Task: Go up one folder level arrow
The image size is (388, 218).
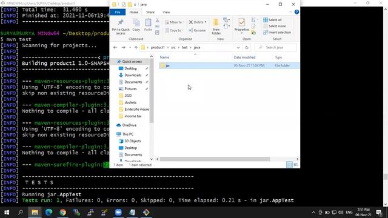Action: (136, 47)
